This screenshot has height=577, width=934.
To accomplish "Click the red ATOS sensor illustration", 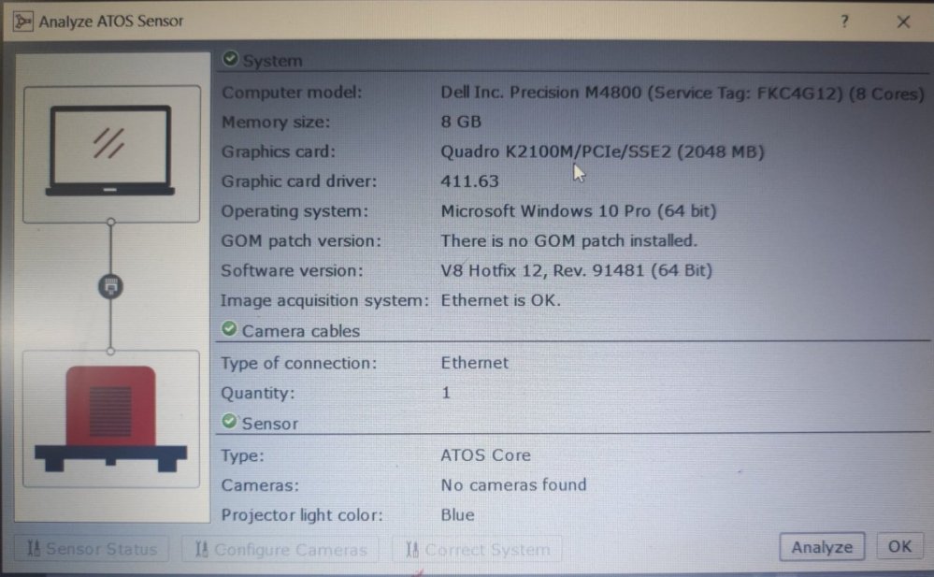I will click(x=111, y=419).
